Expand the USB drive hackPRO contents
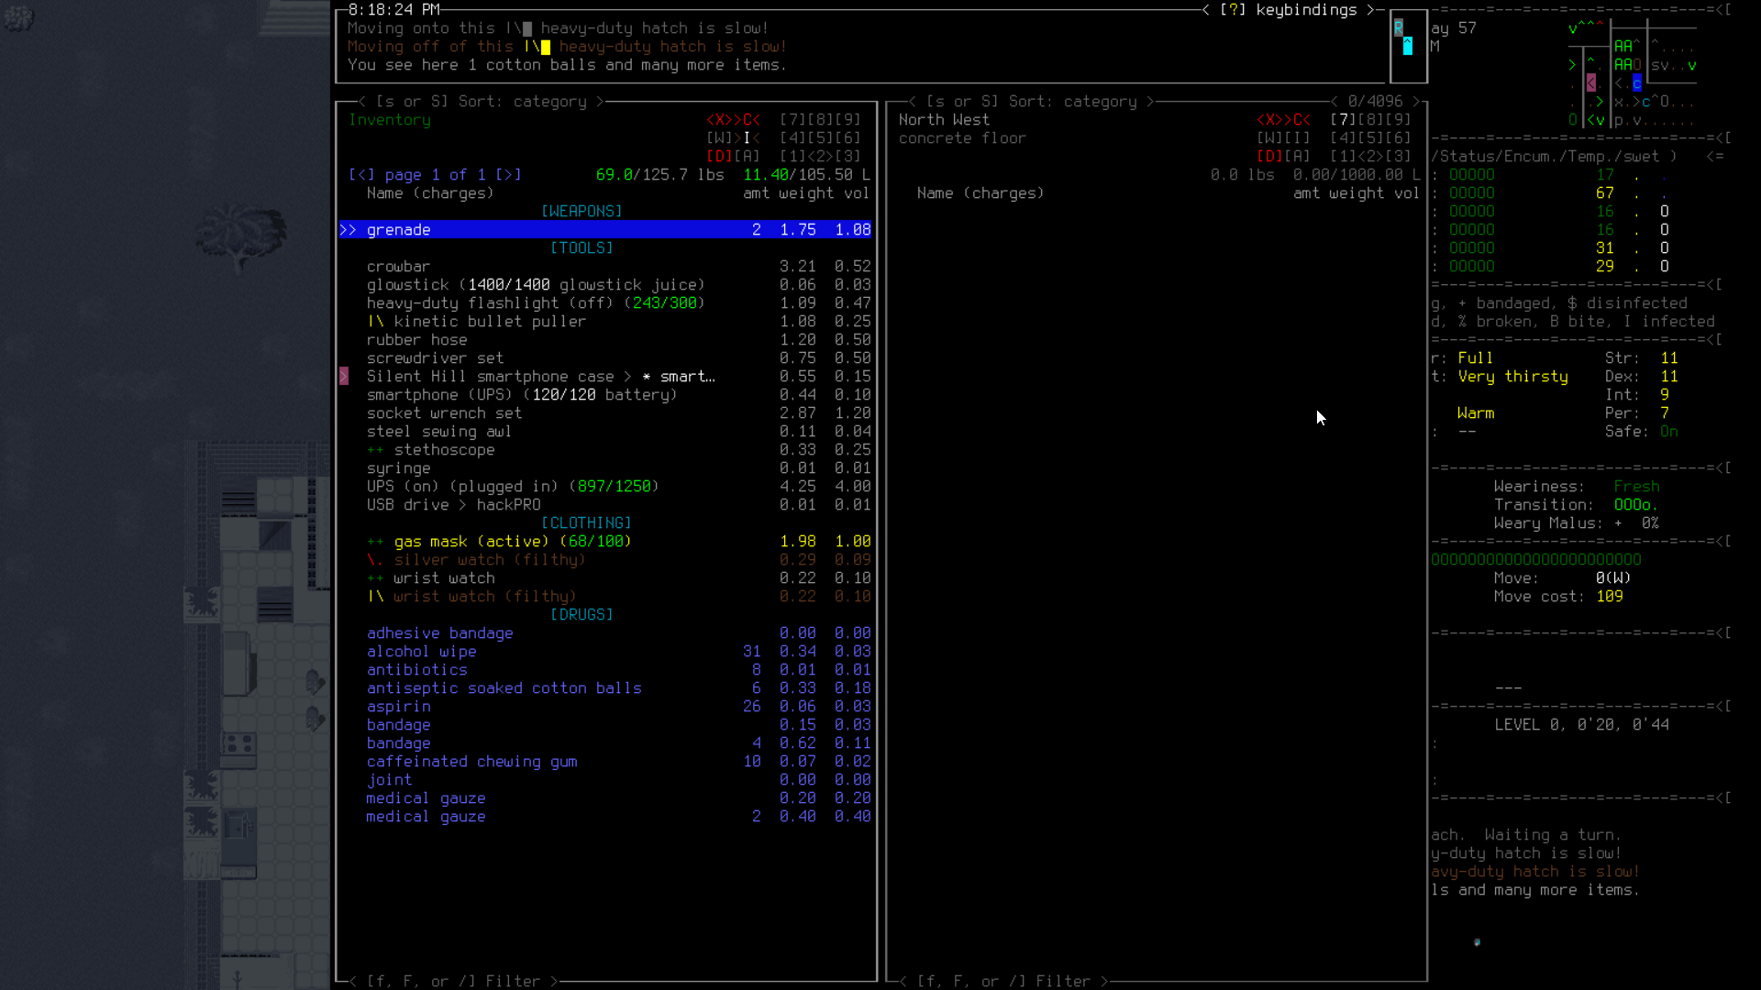The height and width of the screenshot is (990, 1761). [x=453, y=505]
